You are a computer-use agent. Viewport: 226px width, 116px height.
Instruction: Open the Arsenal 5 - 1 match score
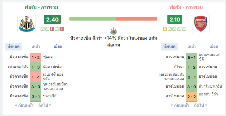tap(191, 57)
